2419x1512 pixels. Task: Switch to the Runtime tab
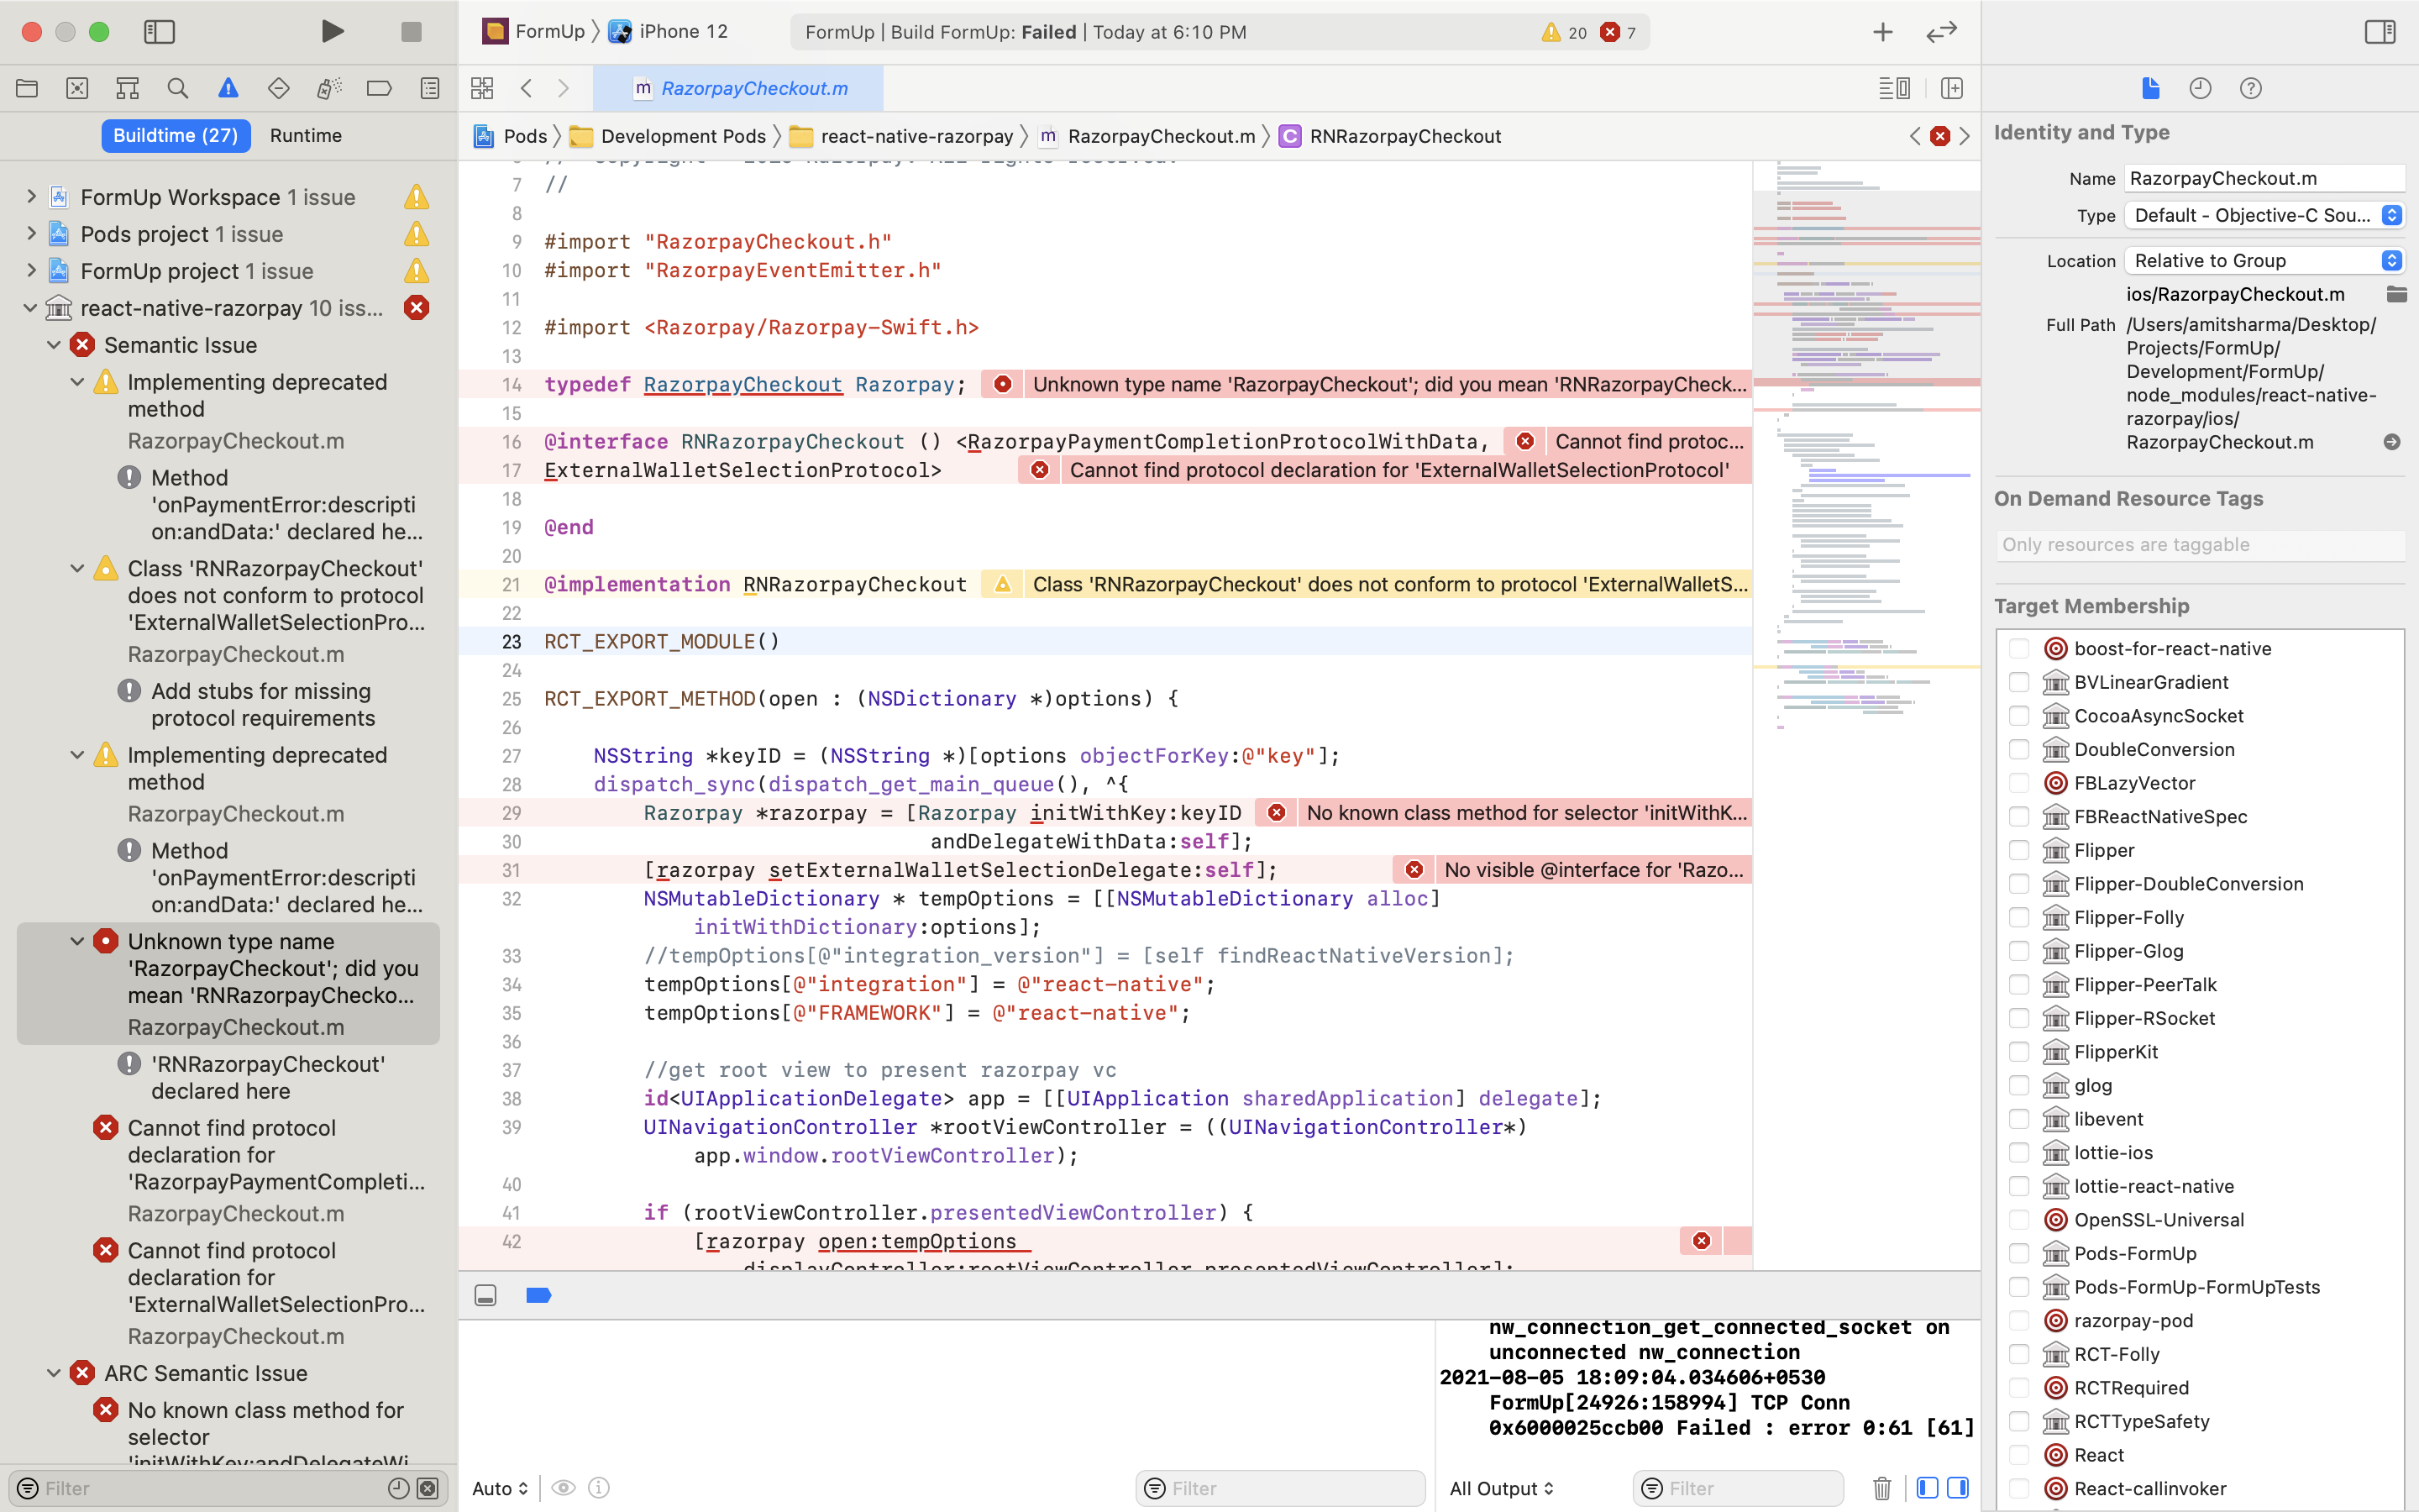pos(306,135)
